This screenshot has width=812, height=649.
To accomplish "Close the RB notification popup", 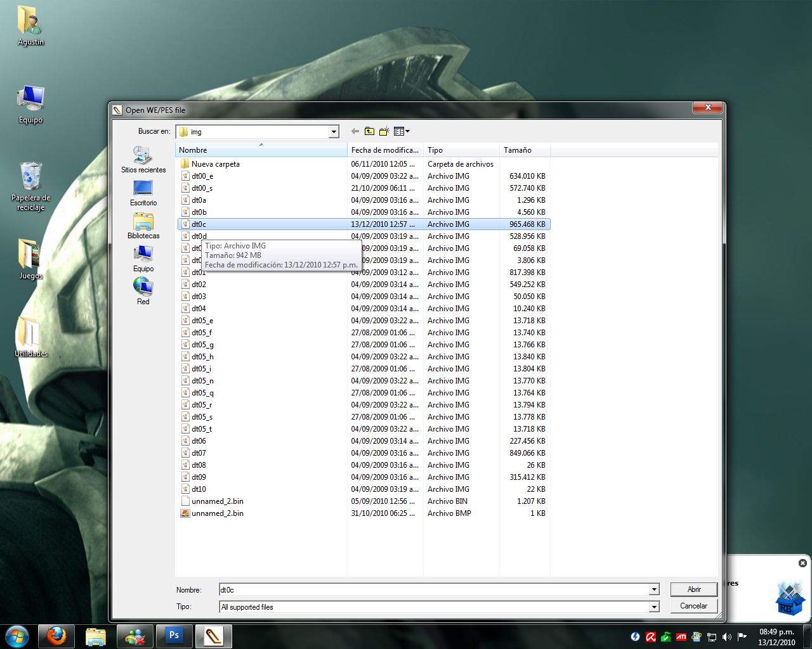I will [802, 563].
